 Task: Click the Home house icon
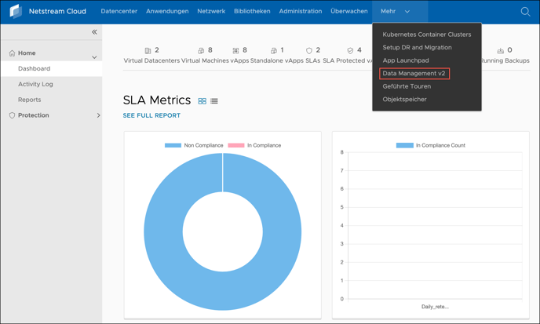click(x=12, y=53)
